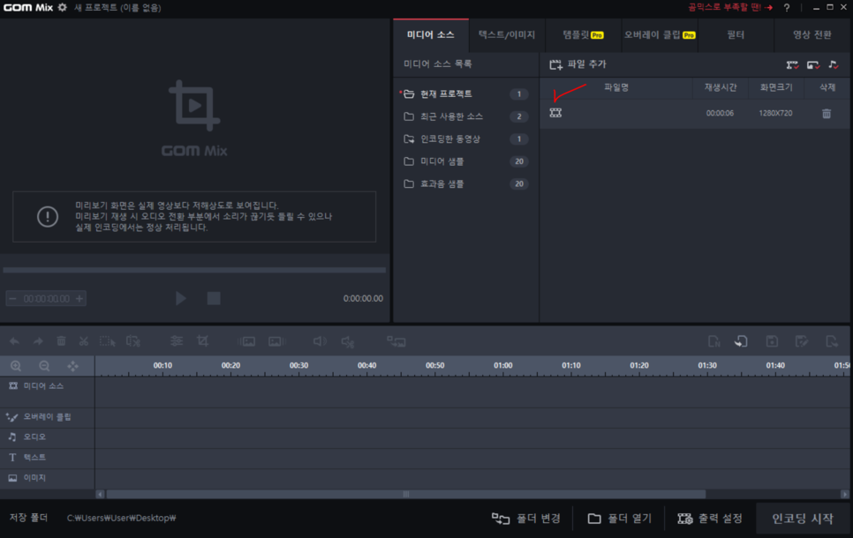Click the save project floppy icon
This screenshot has width=853, height=538.
[772, 341]
